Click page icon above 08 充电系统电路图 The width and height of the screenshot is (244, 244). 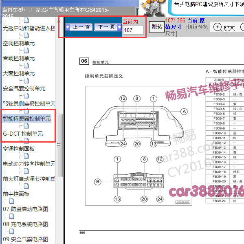tap(11, 216)
